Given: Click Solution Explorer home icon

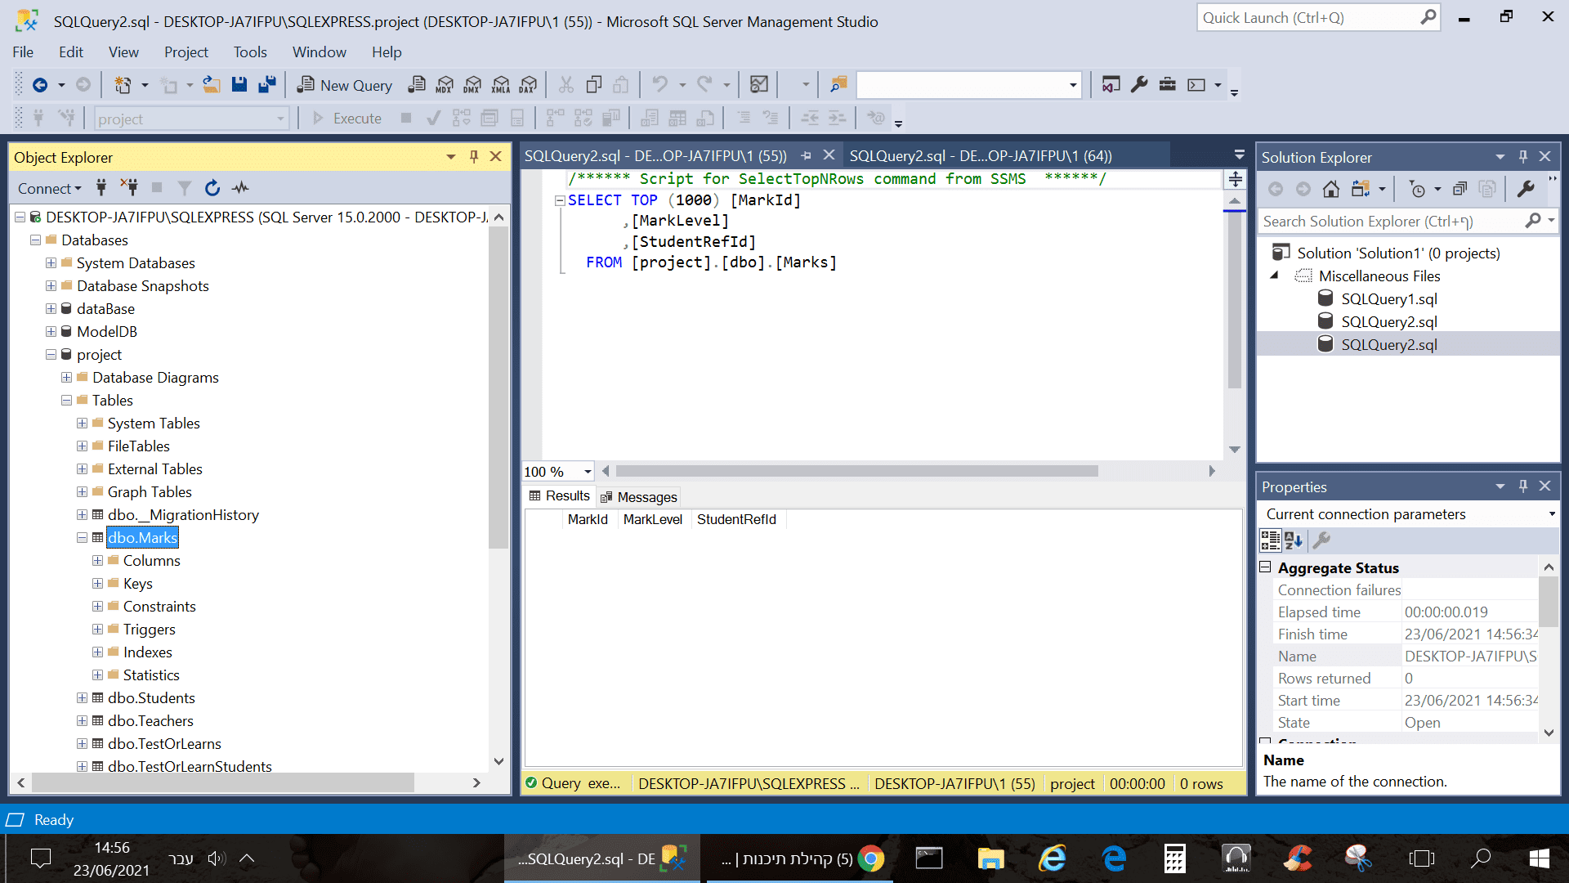Looking at the screenshot, I should click(x=1330, y=190).
